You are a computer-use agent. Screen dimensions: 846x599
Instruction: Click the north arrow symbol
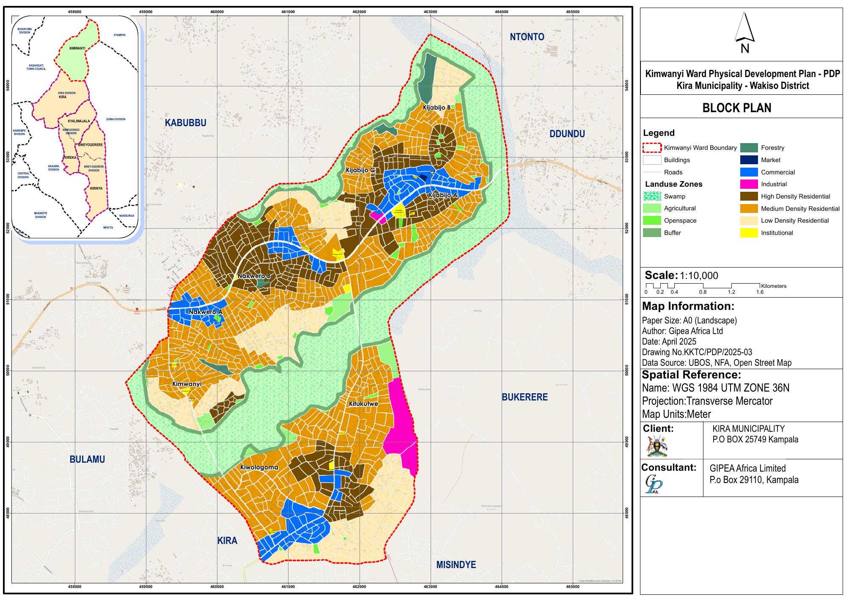click(745, 32)
